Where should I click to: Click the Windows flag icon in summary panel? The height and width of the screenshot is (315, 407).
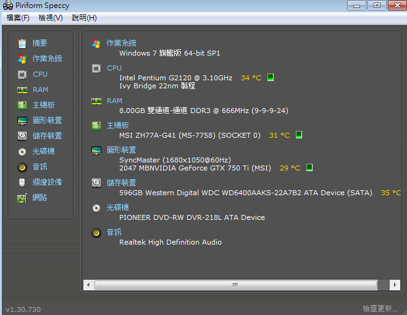[96, 44]
